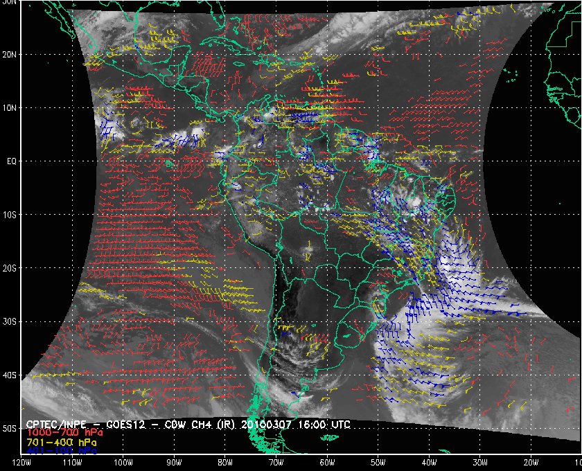This screenshot has width=582, height=471.
Task: Click the 40S latitude axis label
Action: (10, 375)
